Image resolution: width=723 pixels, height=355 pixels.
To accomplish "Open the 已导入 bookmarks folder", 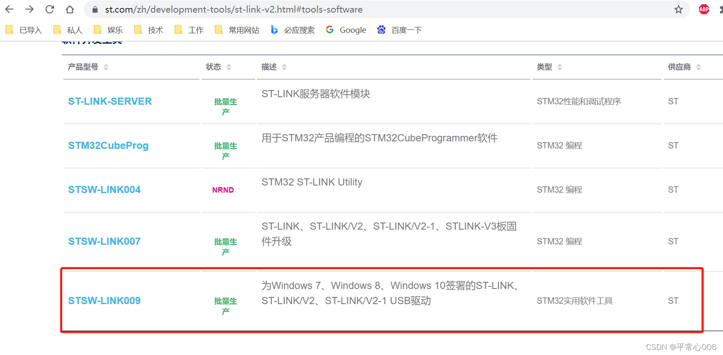I will click(x=24, y=30).
